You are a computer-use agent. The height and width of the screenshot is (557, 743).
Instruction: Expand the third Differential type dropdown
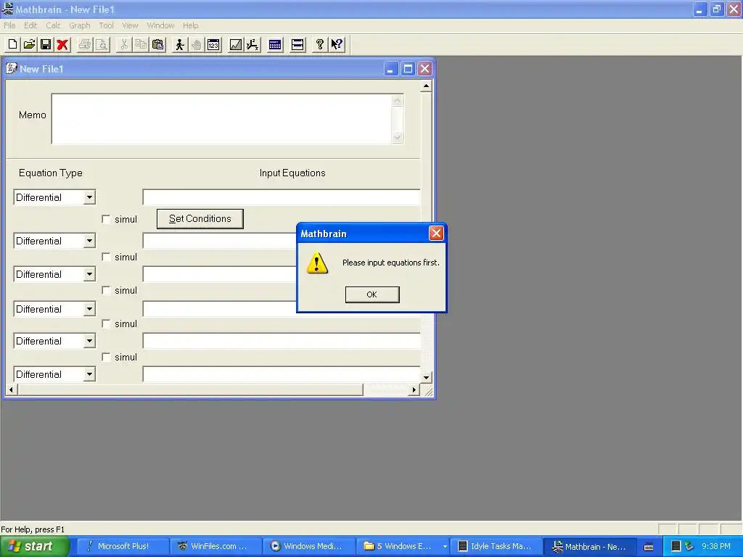point(89,274)
